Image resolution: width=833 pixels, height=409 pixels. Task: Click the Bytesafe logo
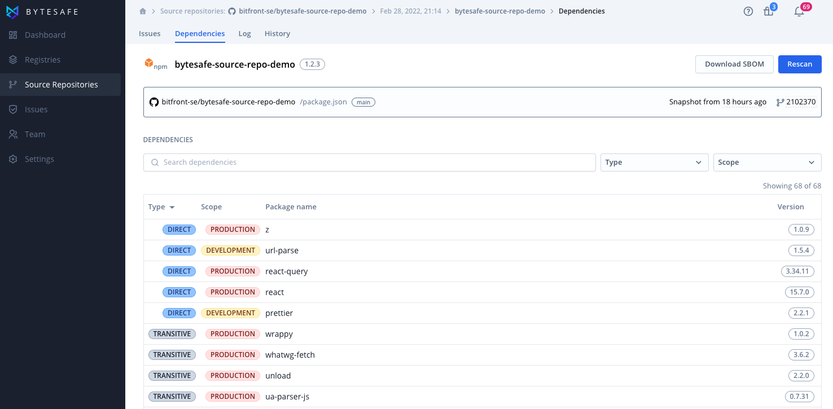[x=44, y=11]
